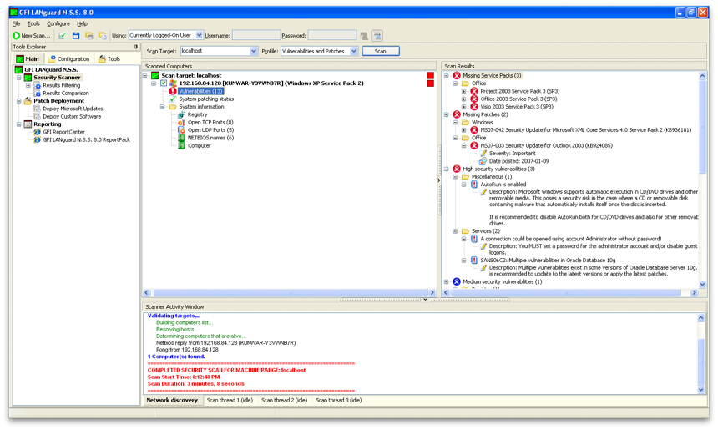The image size is (718, 430).
Task: Click the Save results floppy disk icon
Action: 76,36
